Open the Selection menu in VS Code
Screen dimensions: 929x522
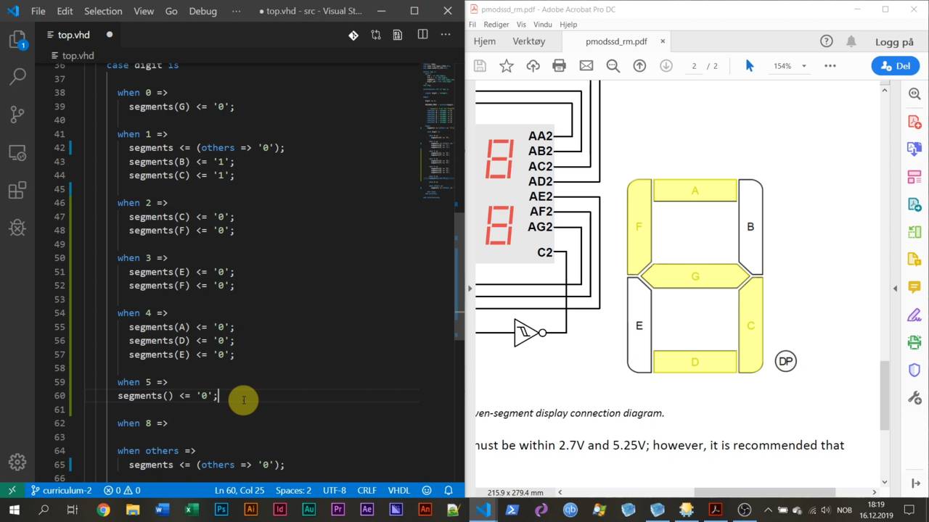click(103, 11)
